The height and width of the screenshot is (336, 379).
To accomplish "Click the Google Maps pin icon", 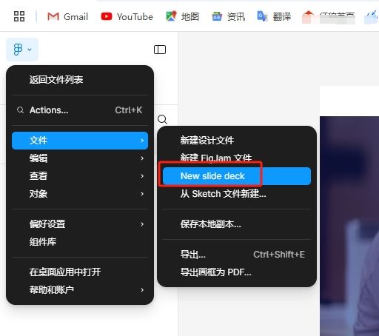I will [x=171, y=16].
